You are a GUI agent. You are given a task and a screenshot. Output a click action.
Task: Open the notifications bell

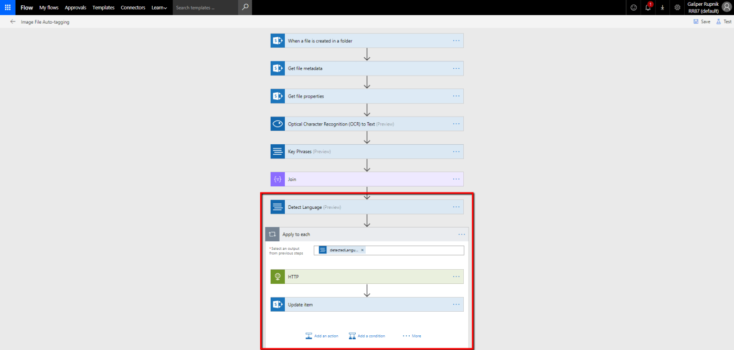[x=648, y=7]
